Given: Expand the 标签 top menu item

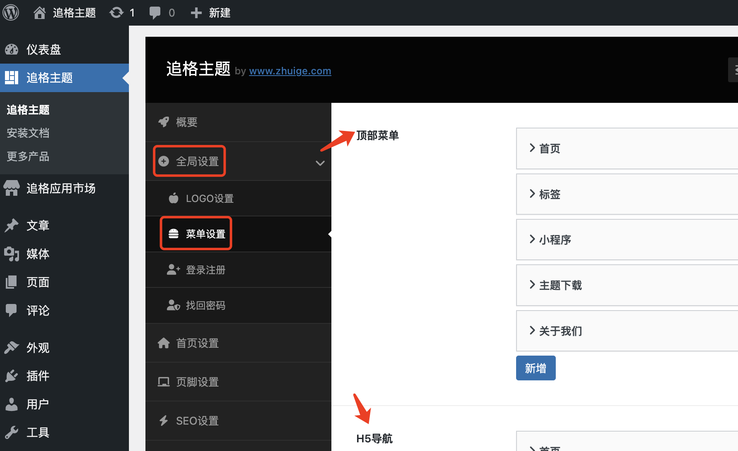Looking at the screenshot, I should 627,194.
